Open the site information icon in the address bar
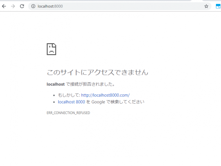Screen dimensions: 221x166 33,6
